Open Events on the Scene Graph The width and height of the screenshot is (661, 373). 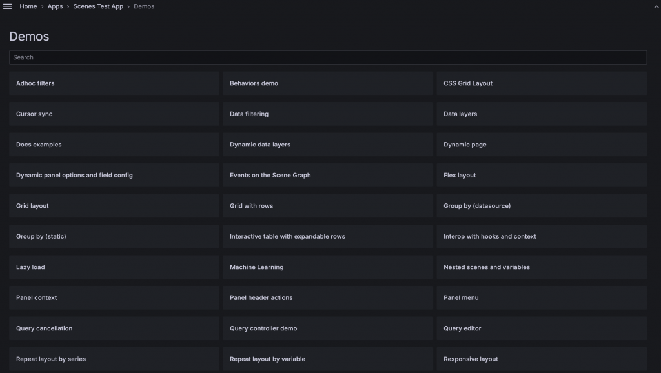[328, 176]
